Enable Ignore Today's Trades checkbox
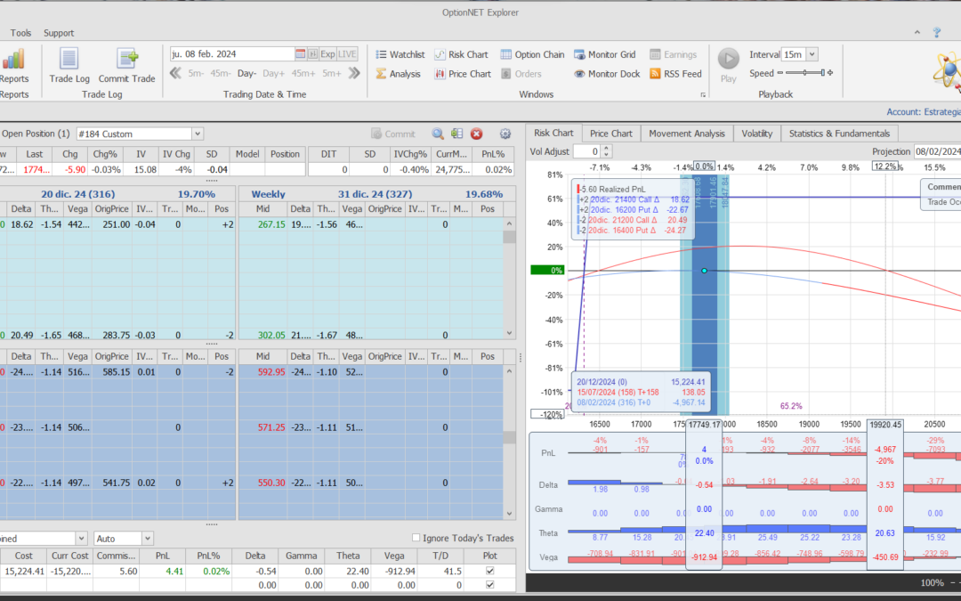961x601 pixels. 416,538
